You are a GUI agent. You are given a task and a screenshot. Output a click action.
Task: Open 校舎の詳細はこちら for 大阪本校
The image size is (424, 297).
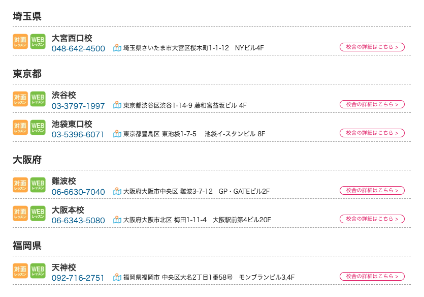[372, 219]
